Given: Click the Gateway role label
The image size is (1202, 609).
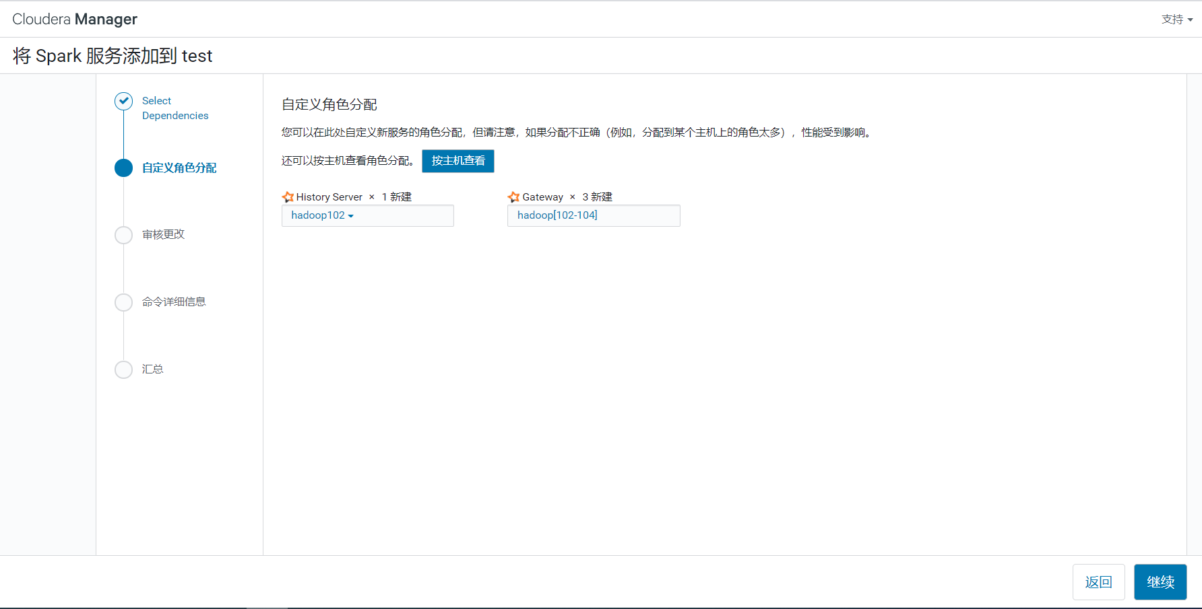Looking at the screenshot, I should coord(543,197).
